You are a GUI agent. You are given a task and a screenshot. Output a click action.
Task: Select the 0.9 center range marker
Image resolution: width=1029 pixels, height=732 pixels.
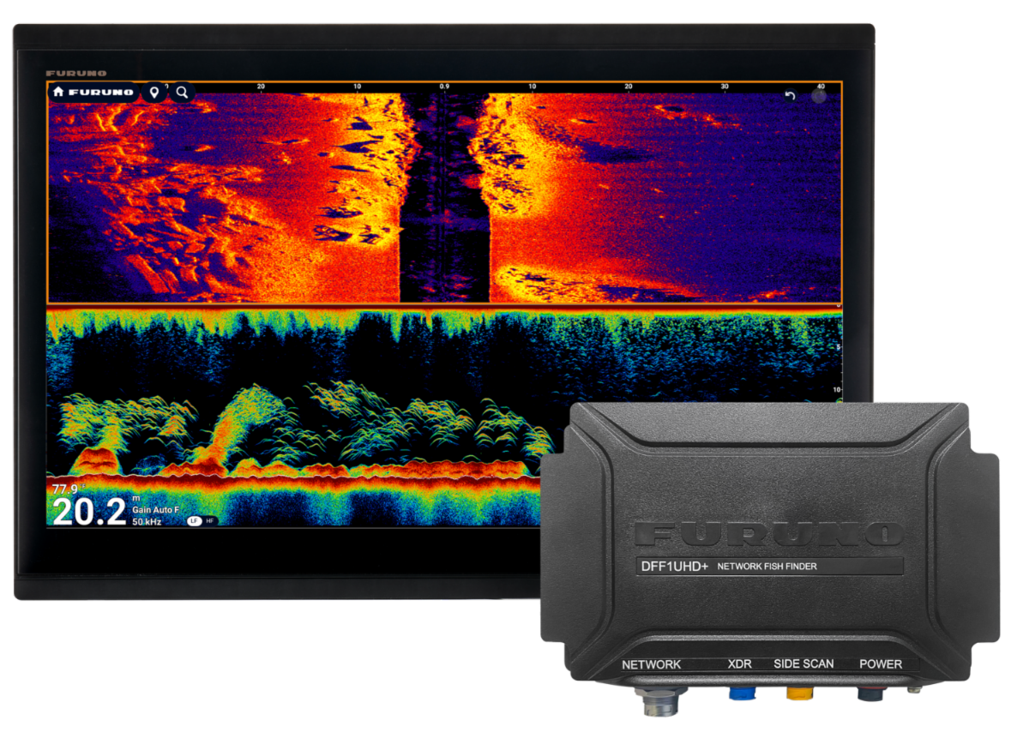[444, 87]
